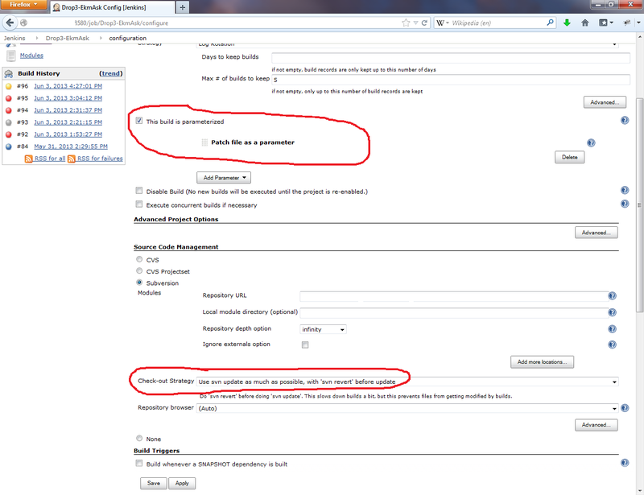Click help icon for Ignore externals option
This screenshot has height=495, width=644.
612,344
